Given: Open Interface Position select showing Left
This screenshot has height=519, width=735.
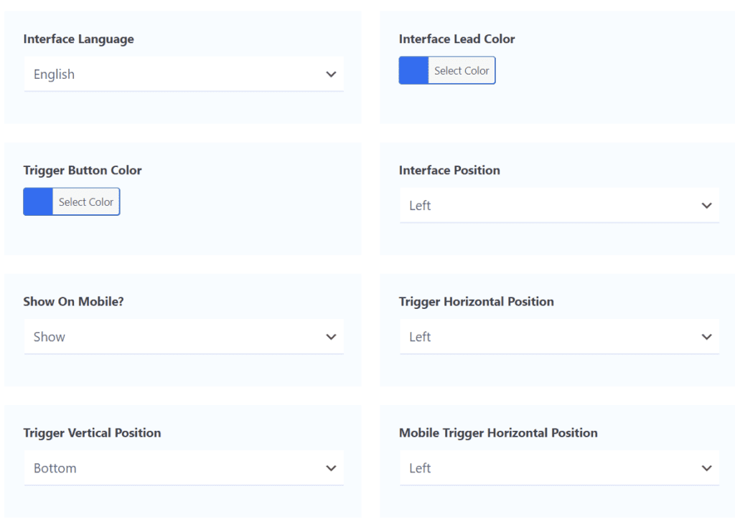Looking at the screenshot, I should [x=559, y=206].
